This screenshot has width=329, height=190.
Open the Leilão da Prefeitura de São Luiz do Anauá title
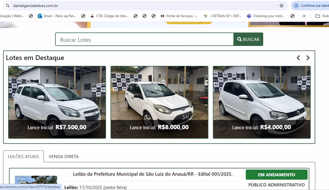click(x=153, y=174)
